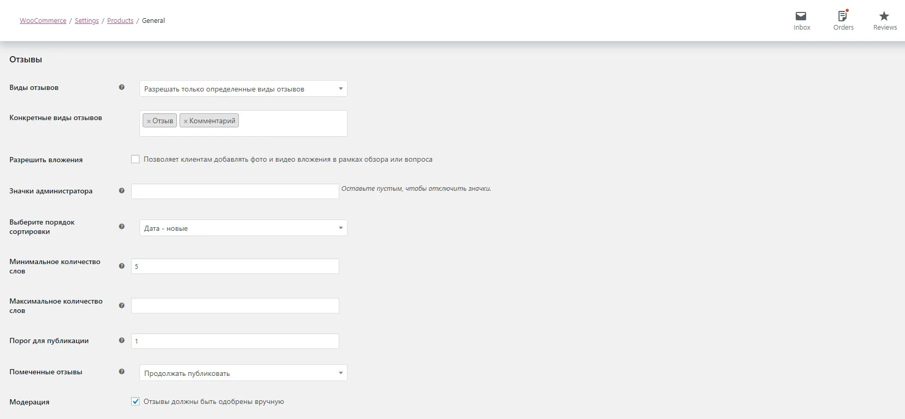
Task: Click the Модерация label
Action: click(x=29, y=402)
